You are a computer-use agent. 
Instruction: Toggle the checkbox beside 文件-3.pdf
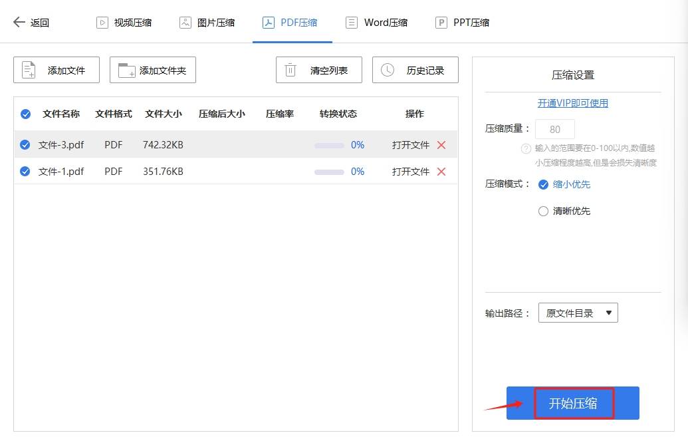point(25,144)
